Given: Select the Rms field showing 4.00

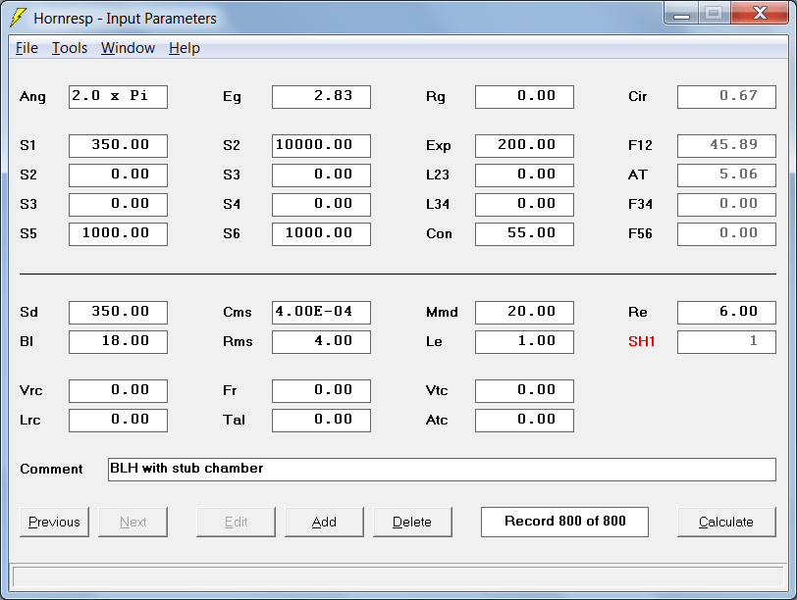Looking at the screenshot, I should 321,341.
